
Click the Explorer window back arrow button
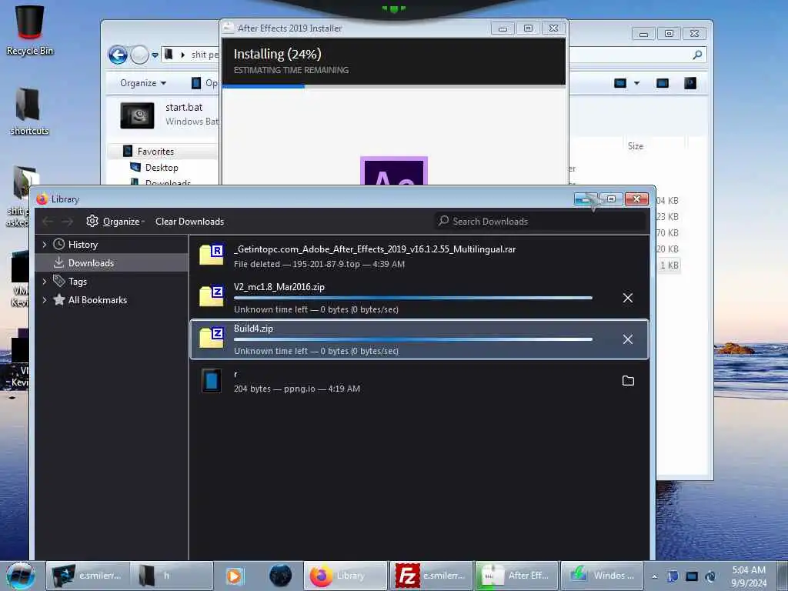pos(118,55)
